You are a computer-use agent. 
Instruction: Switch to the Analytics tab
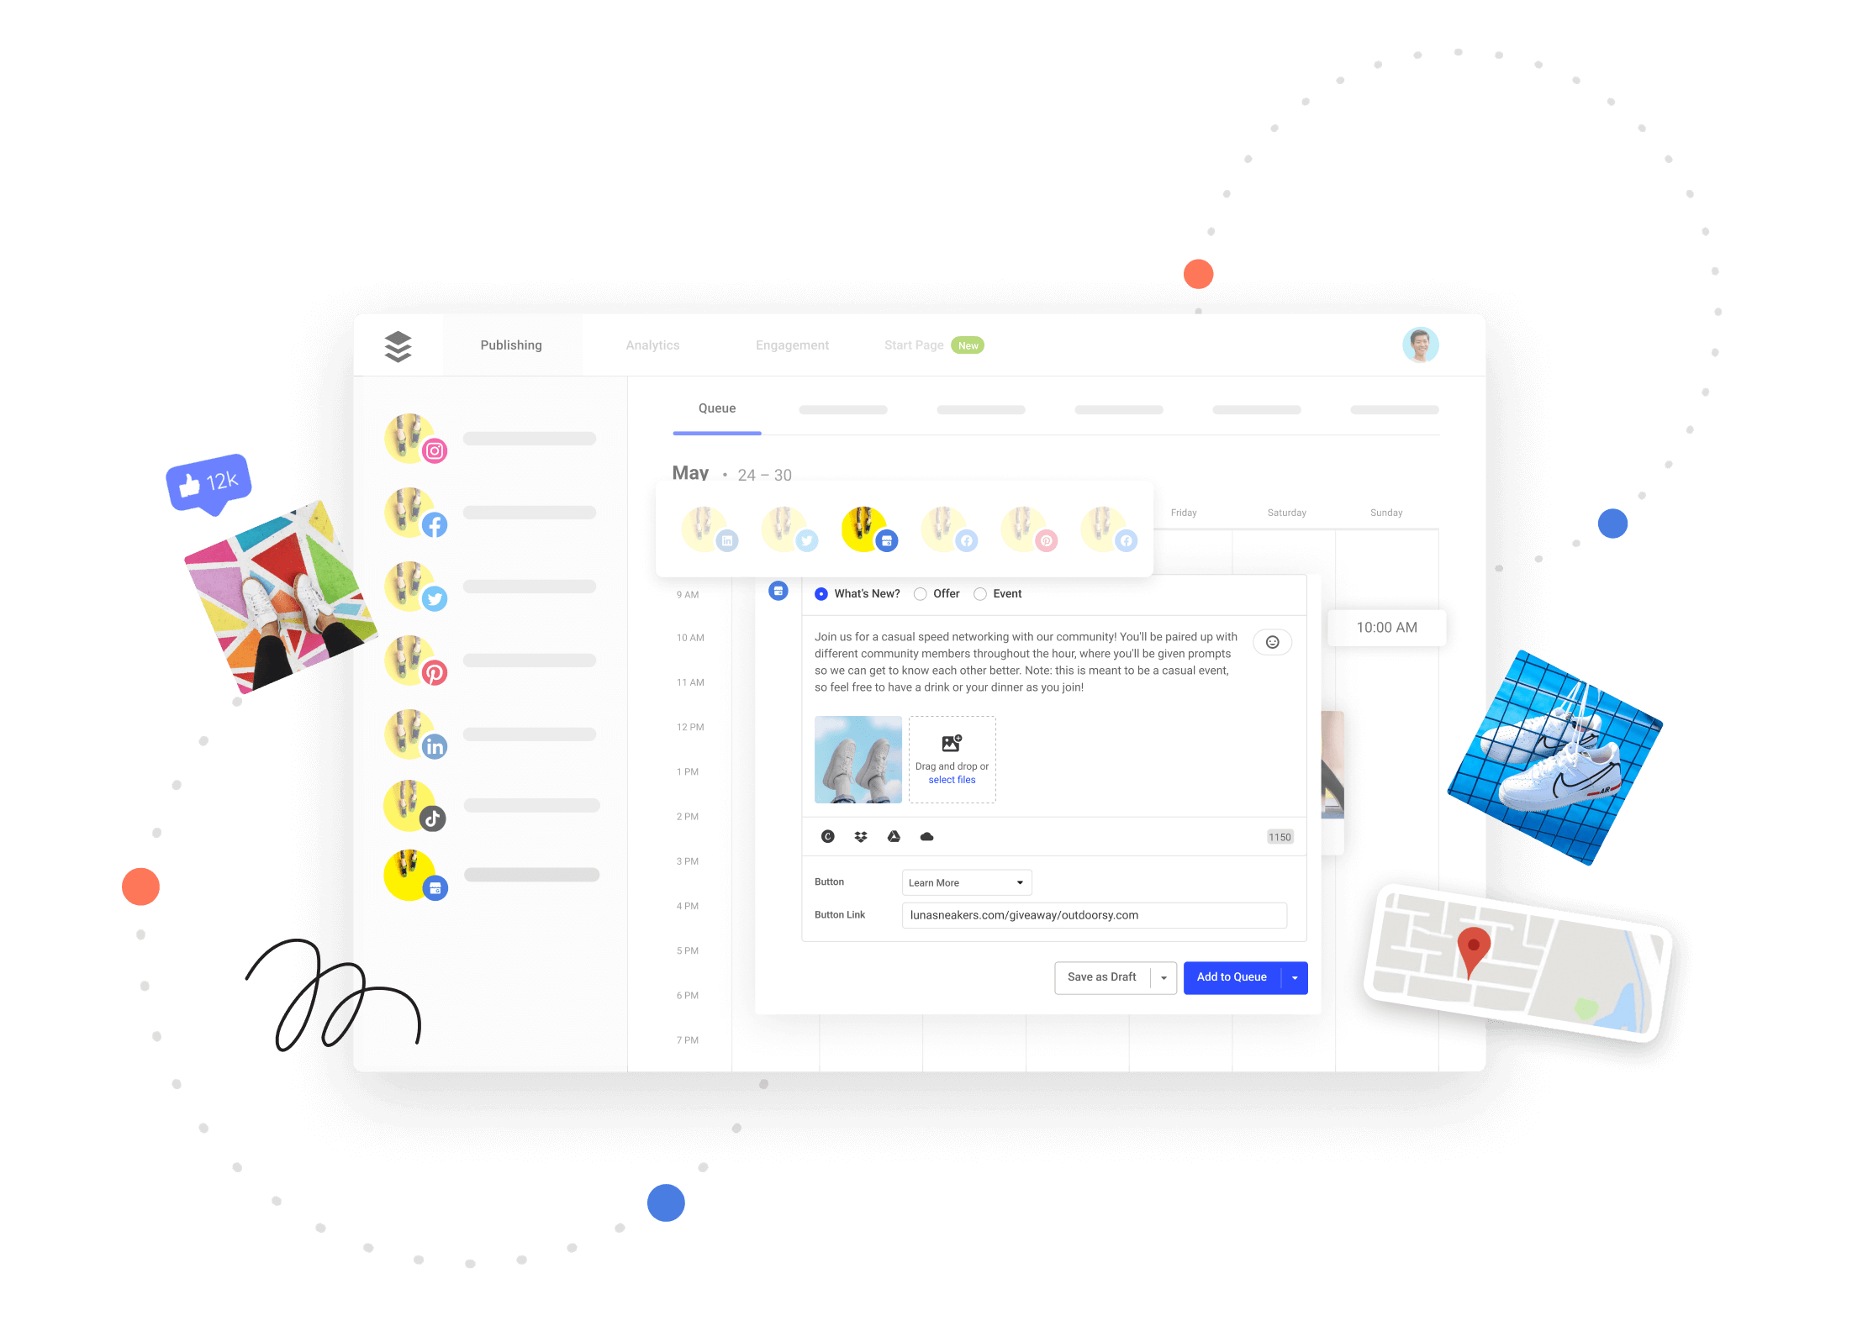click(652, 345)
